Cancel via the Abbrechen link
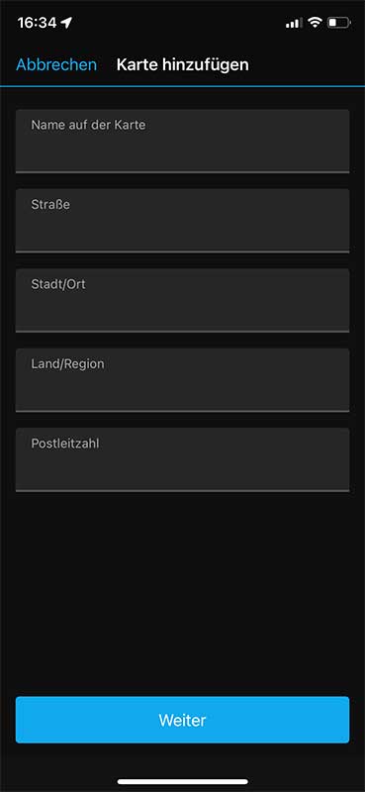The width and height of the screenshot is (365, 792). [x=56, y=65]
